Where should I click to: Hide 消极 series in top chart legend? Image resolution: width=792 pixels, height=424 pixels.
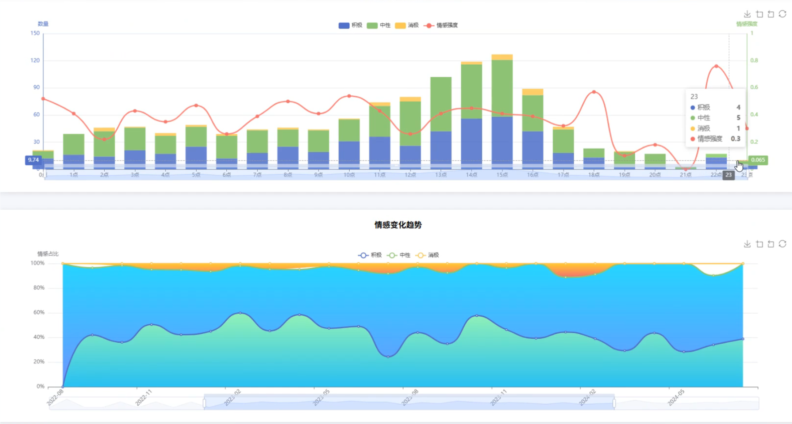(x=407, y=25)
